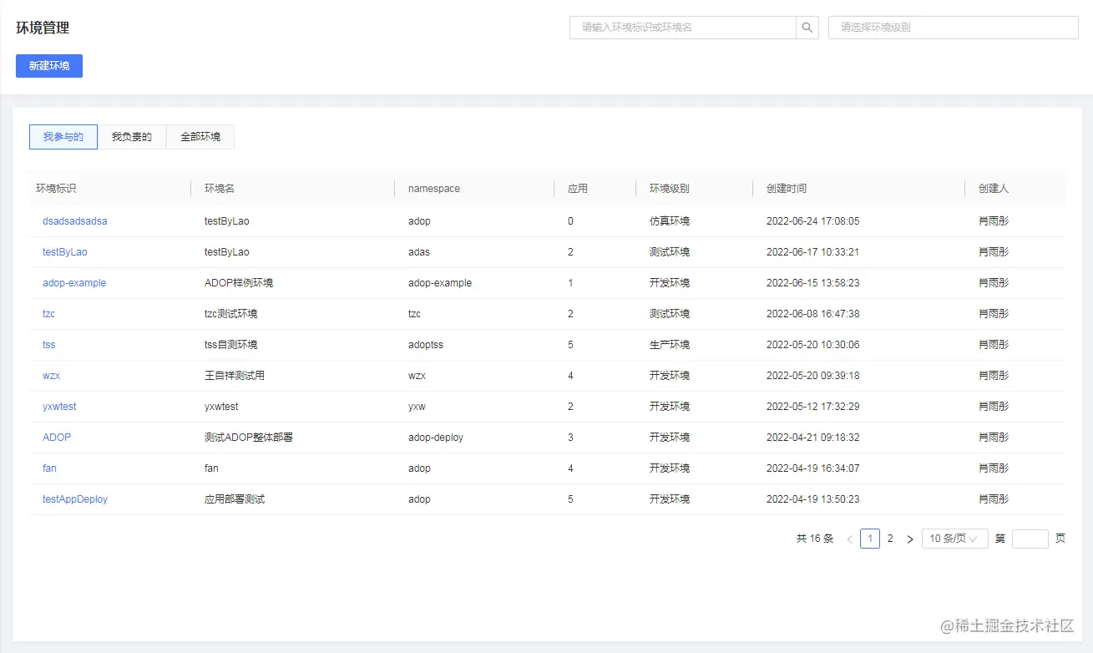Viewport: 1093px width, 653px height.
Task: Switch to 全部环境 tab
Action: point(200,137)
